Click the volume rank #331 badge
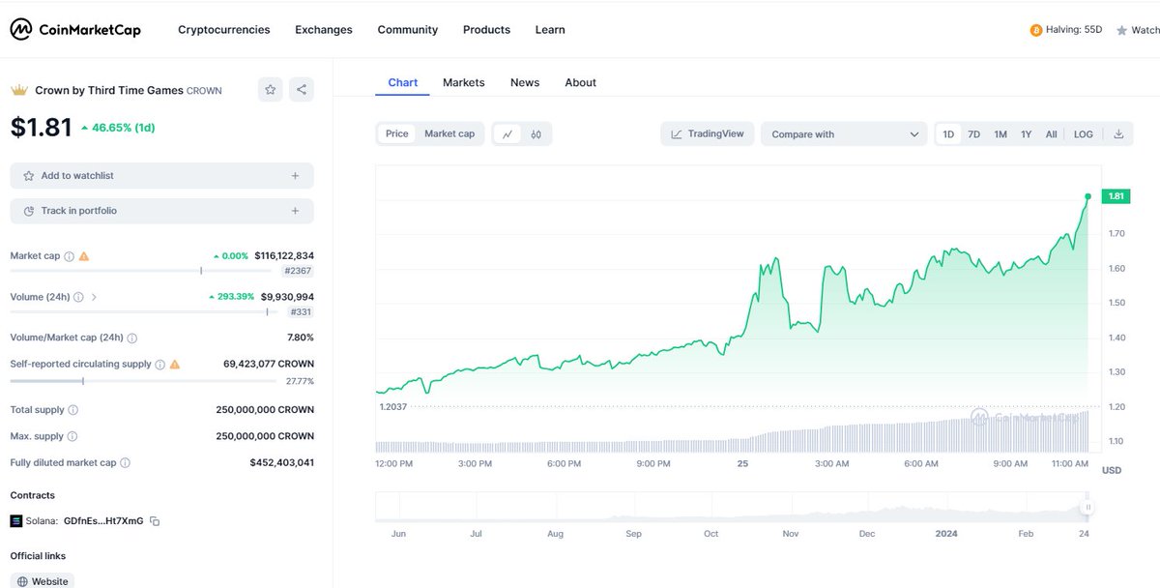 coord(300,312)
